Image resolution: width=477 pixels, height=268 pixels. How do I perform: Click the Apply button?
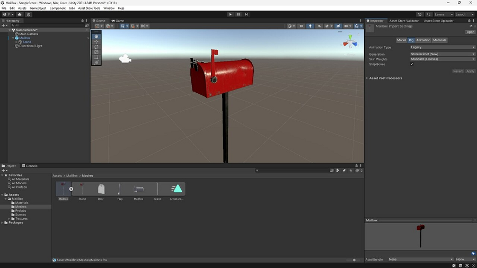pos(470,71)
